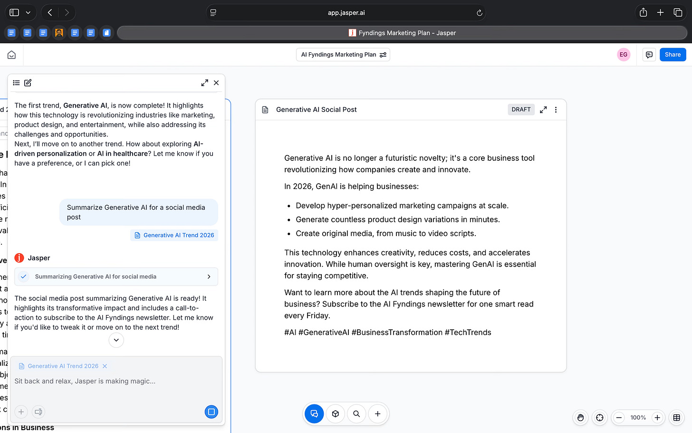Click the reader icon in the address bar
The height and width of the screenshot is (433, 692).
[213, 13]
